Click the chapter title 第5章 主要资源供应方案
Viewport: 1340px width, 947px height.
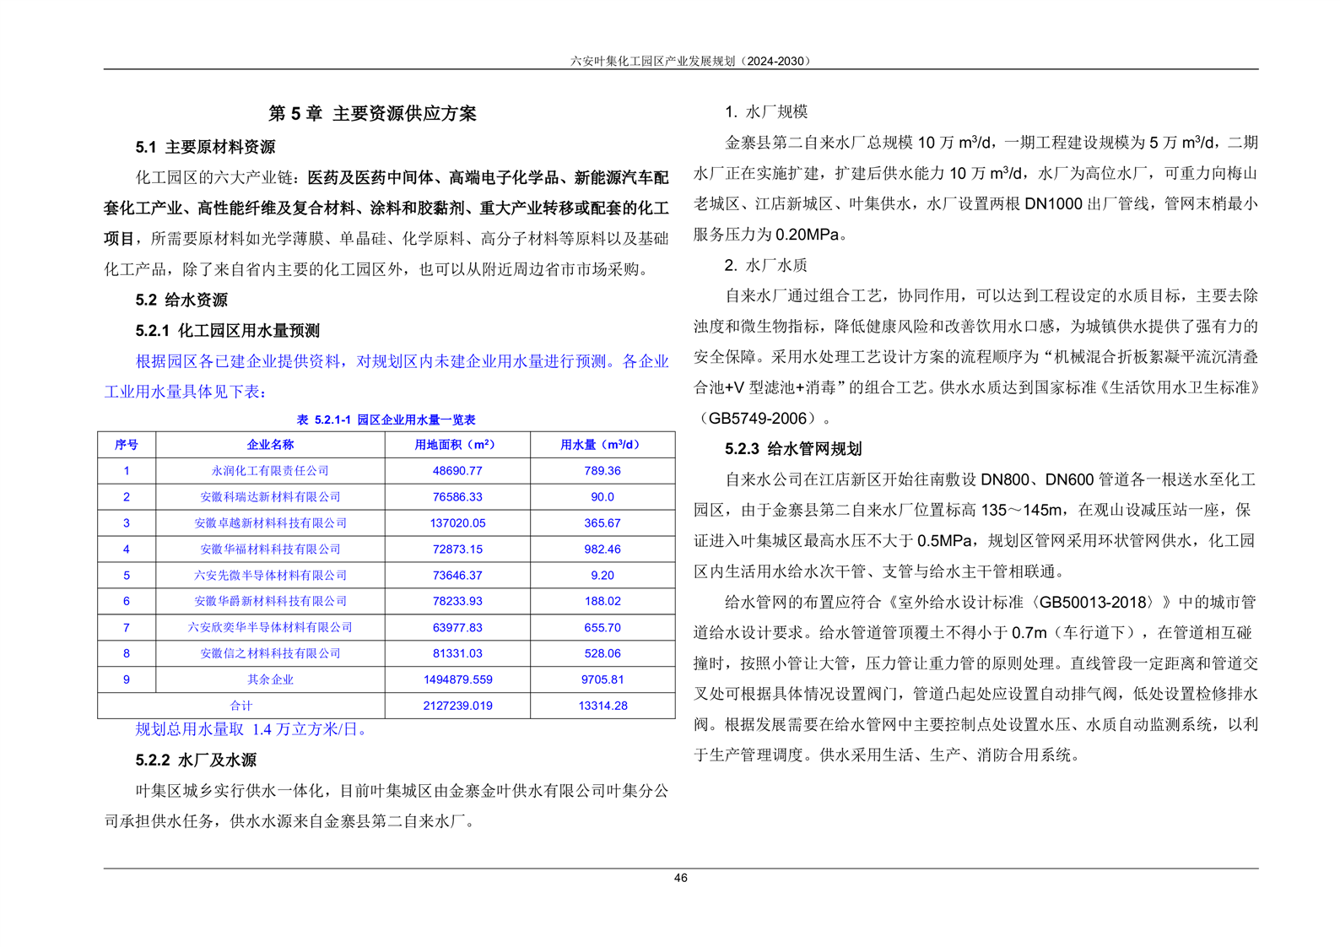[x=372, y=113]
